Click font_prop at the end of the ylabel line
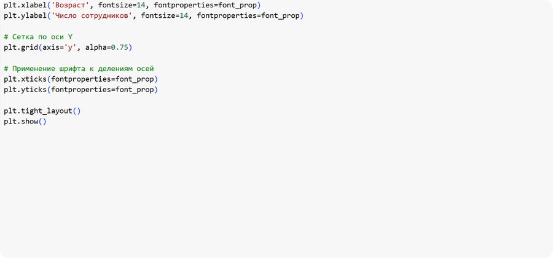 [x=283, y=15]
